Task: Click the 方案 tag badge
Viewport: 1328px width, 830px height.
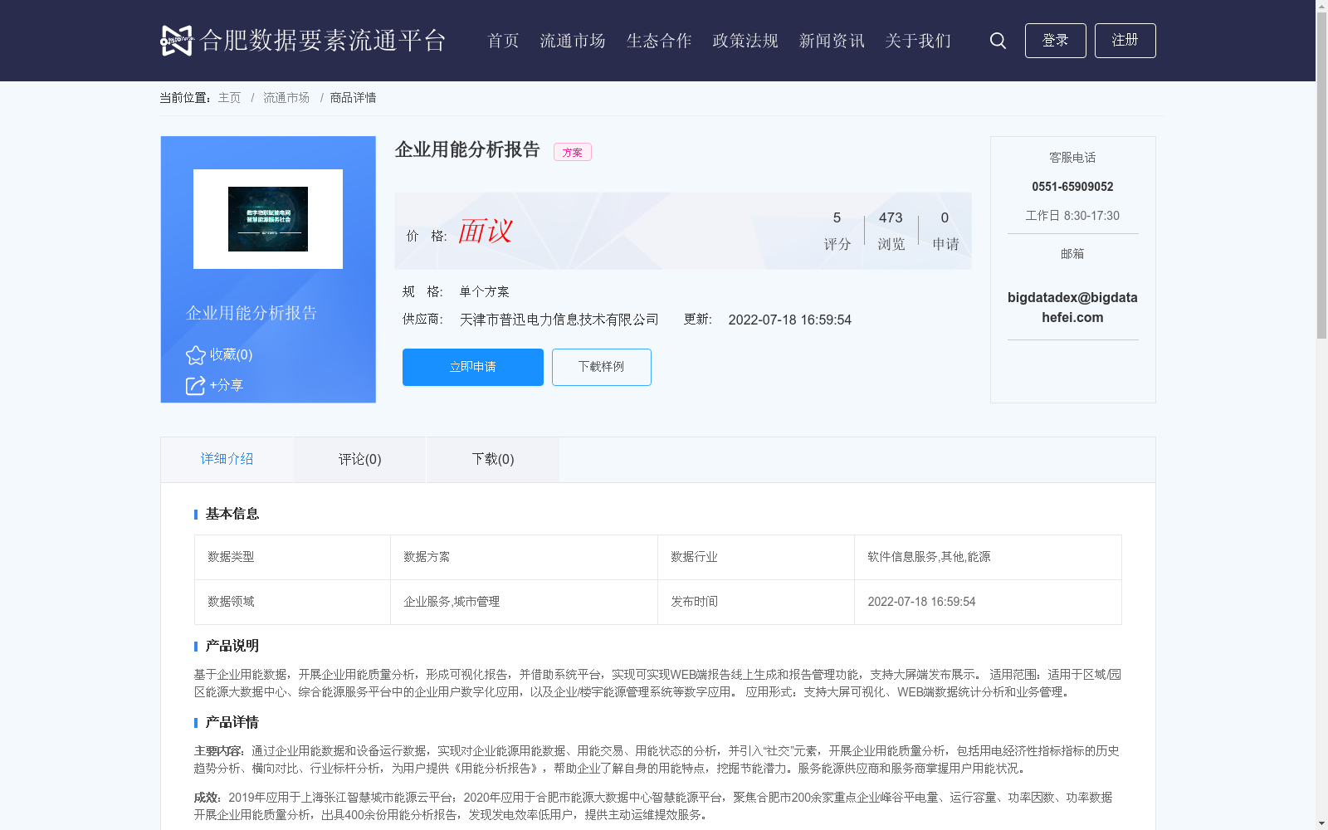Action: [x=573, y=152]
